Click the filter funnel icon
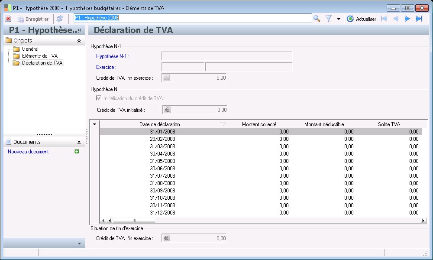The width and height of the screenshot is (433, 260). (x=329, y=19)
